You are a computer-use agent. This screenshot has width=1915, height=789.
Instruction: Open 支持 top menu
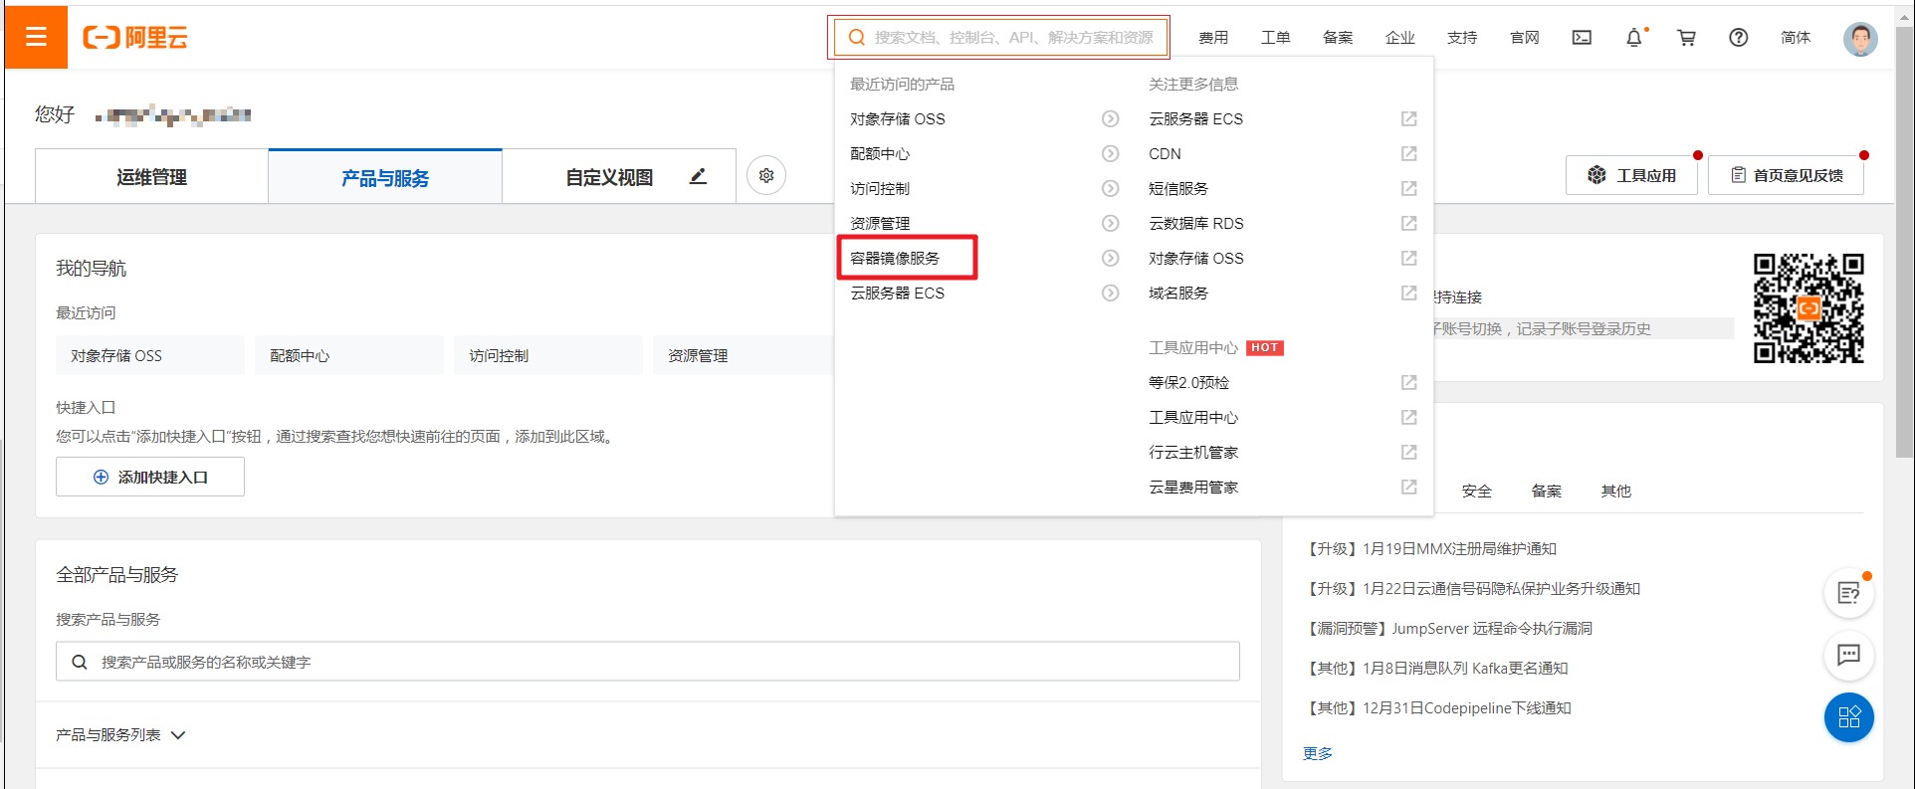1462,38
